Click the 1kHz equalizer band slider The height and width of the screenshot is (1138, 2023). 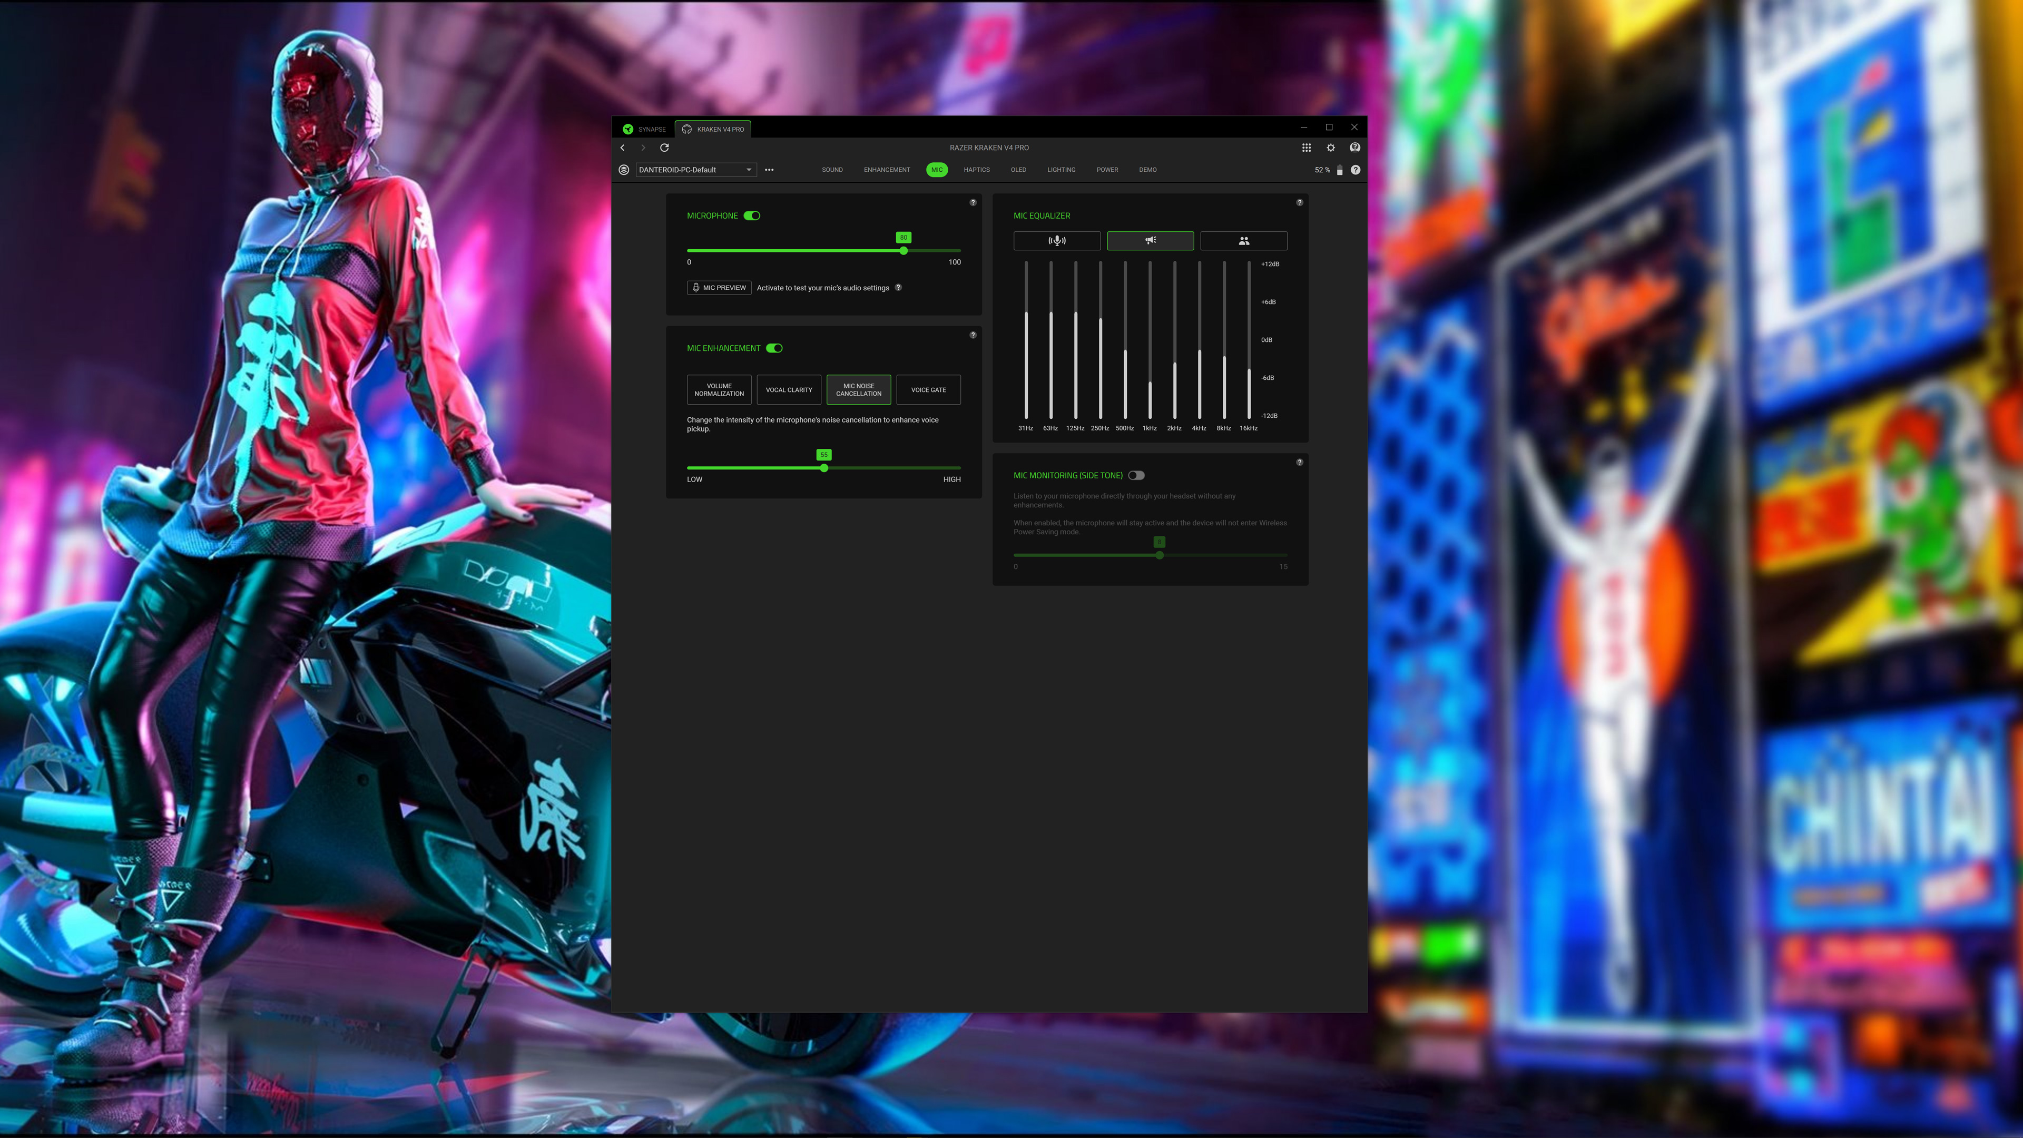coord(1150,341)
